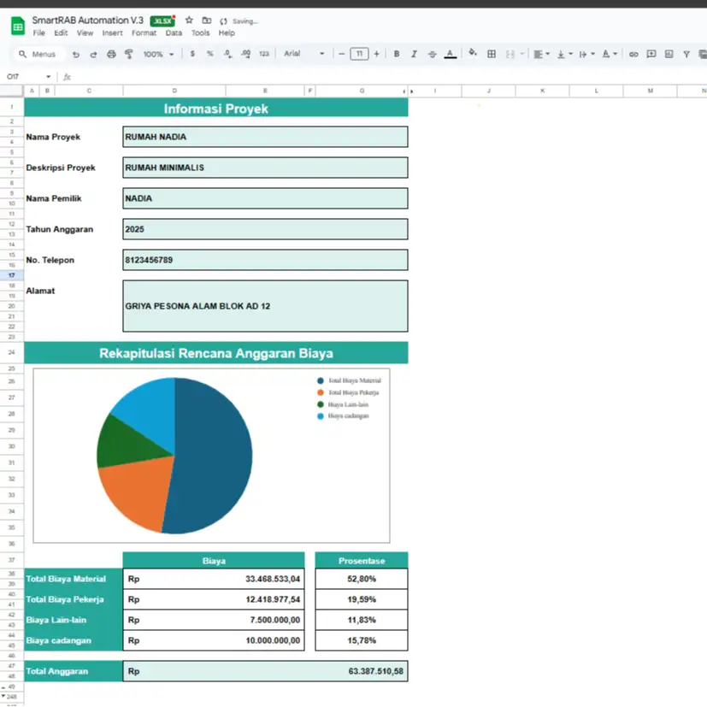
Task: Click the Menus search button
Action: [38, 54]
